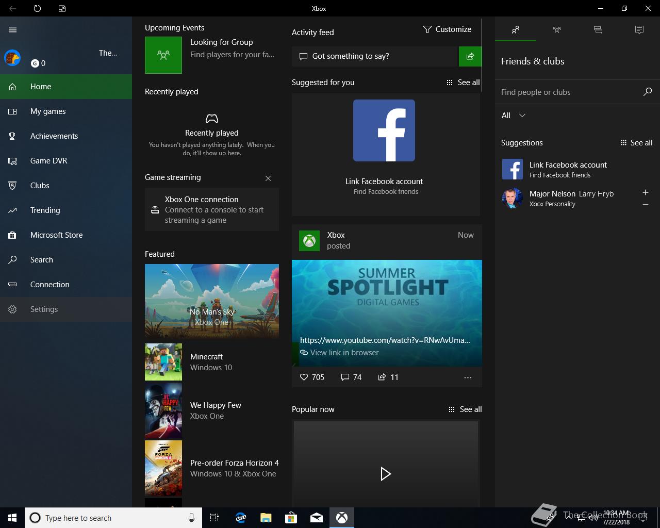Open more options ellipsis on Xbox post
This screenshot has height=528, width=660.
(468, 377)
